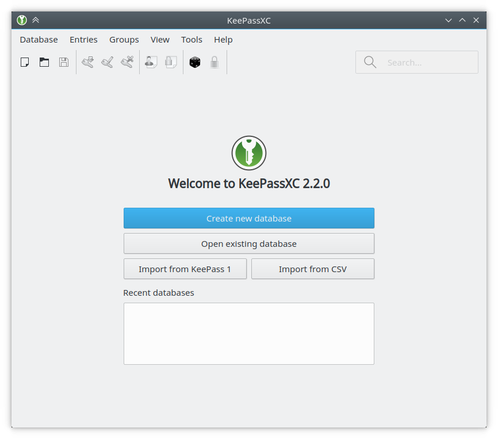The image size is (498, 439).
Task: Click Create new database button
Action: pyautogui.click(x=249, y=218)
